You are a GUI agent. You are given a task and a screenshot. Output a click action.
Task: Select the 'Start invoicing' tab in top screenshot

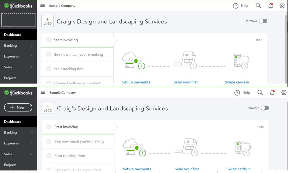(77, 40)
